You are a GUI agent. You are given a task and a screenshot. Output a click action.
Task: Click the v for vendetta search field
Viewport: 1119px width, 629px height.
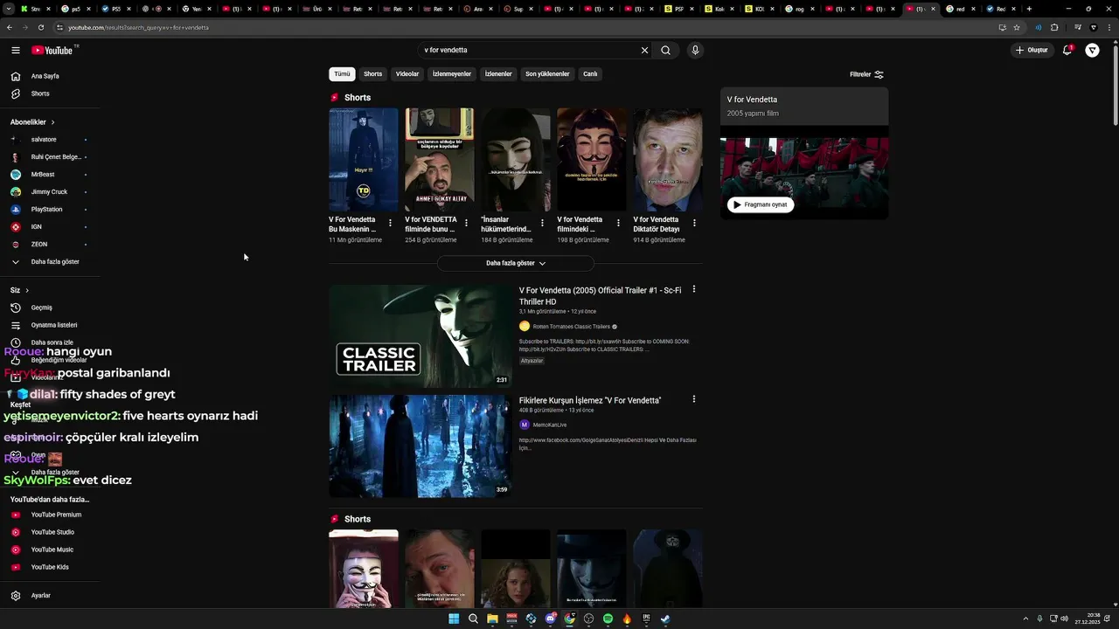[529, 50]
